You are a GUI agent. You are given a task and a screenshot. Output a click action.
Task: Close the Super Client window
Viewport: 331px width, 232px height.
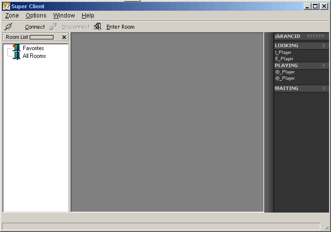click(x=324, y=6)
